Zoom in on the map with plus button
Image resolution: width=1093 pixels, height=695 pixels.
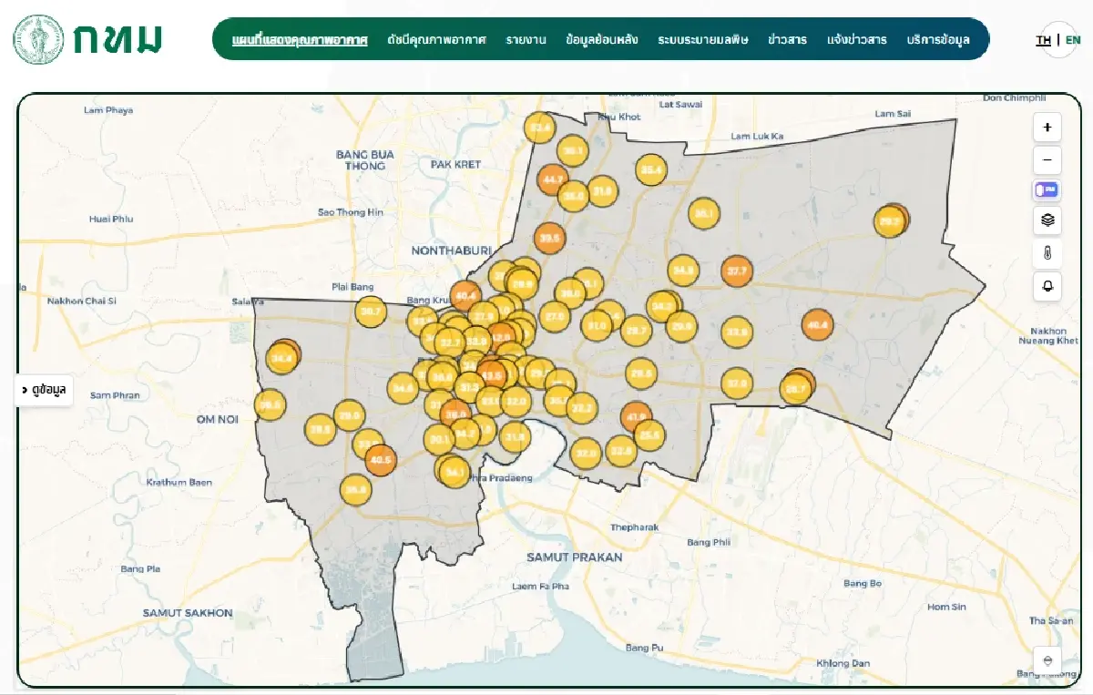pyautogui.click(x=1047, y=128)
